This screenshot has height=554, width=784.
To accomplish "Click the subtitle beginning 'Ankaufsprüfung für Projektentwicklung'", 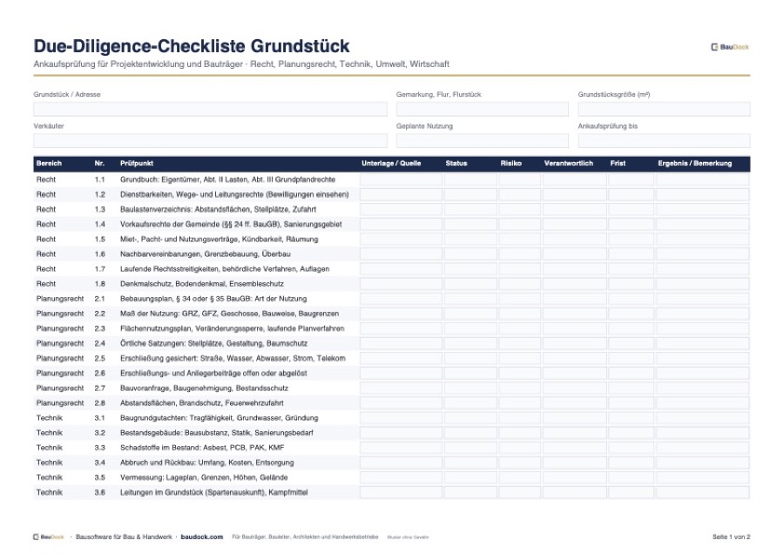I will coord(241,64).
